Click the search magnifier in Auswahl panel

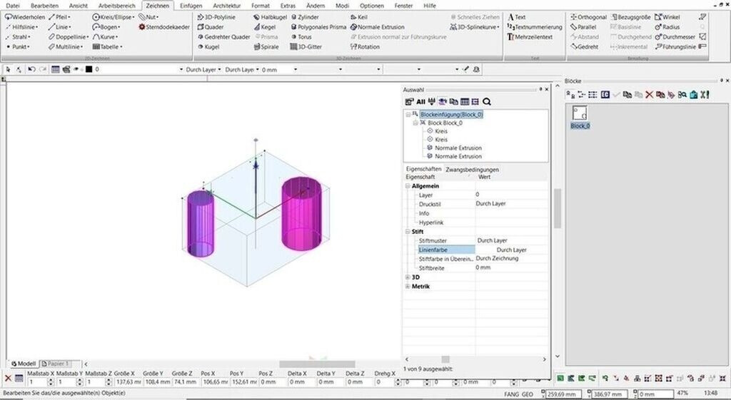point(487,102)
